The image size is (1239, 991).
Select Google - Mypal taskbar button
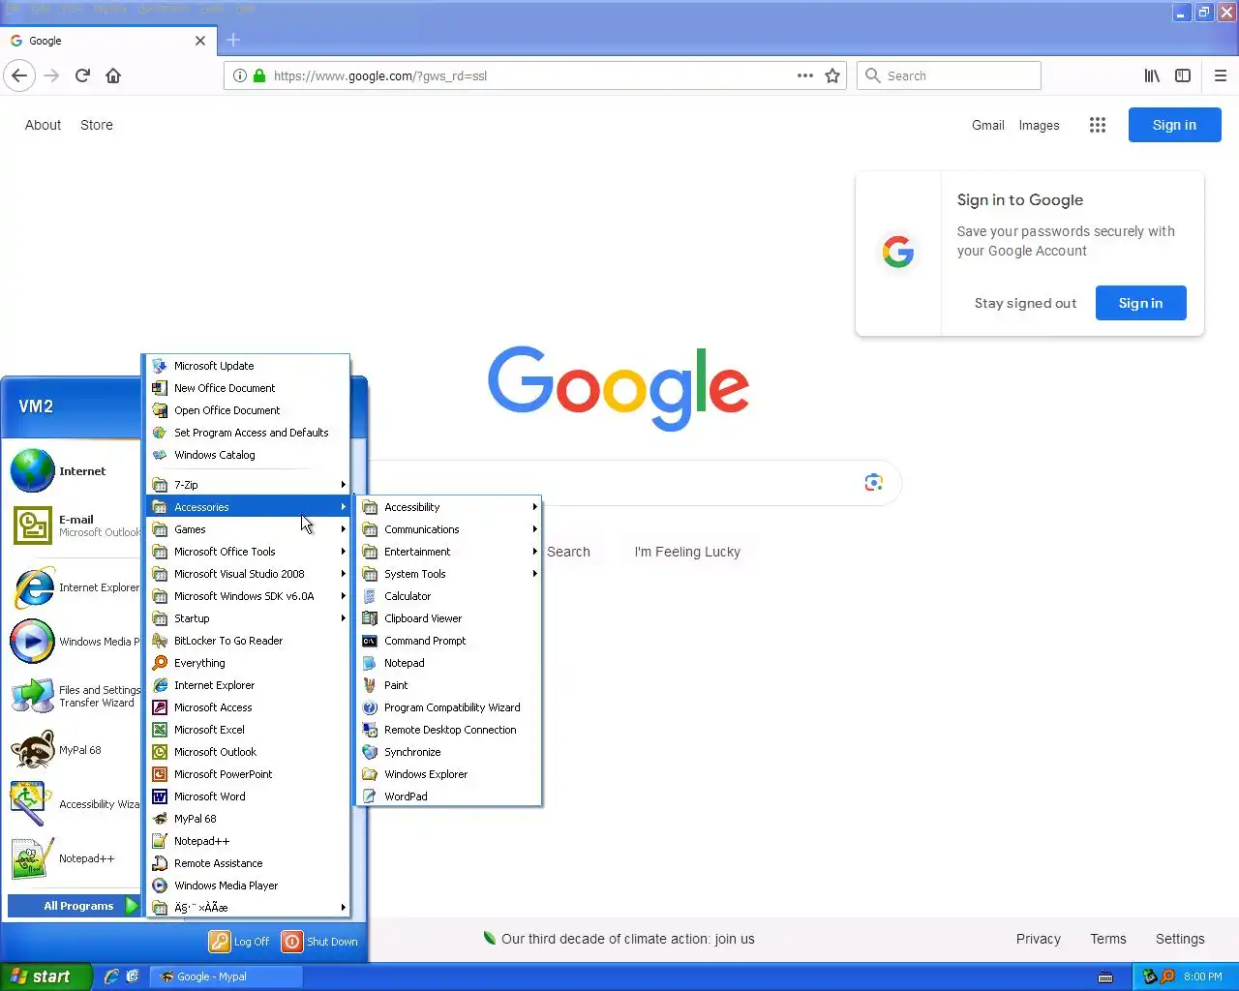point(227,976)
